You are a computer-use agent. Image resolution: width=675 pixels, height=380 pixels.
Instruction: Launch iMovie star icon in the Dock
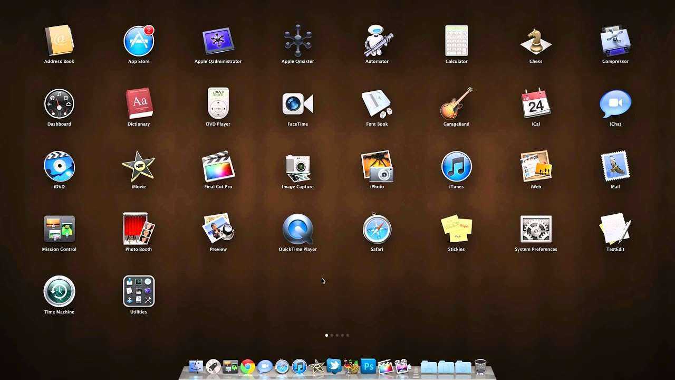(316, 366)
